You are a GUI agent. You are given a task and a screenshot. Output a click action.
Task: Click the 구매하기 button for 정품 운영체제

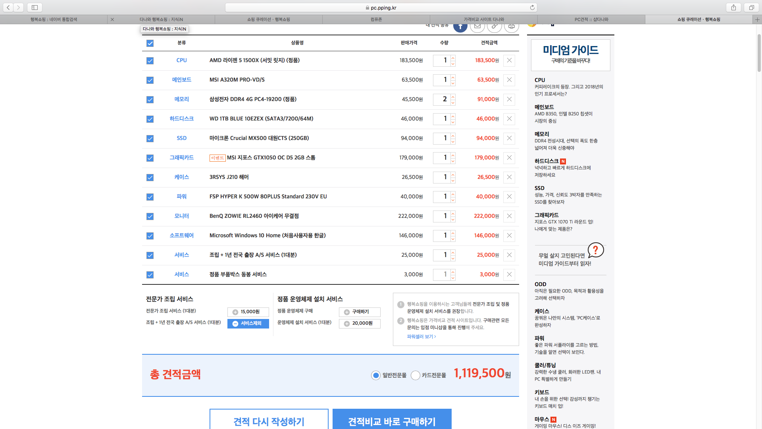pos(360,312)
